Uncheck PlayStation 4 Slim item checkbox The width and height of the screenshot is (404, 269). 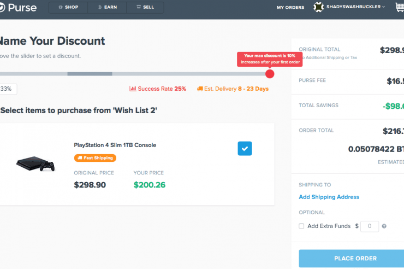245,149
